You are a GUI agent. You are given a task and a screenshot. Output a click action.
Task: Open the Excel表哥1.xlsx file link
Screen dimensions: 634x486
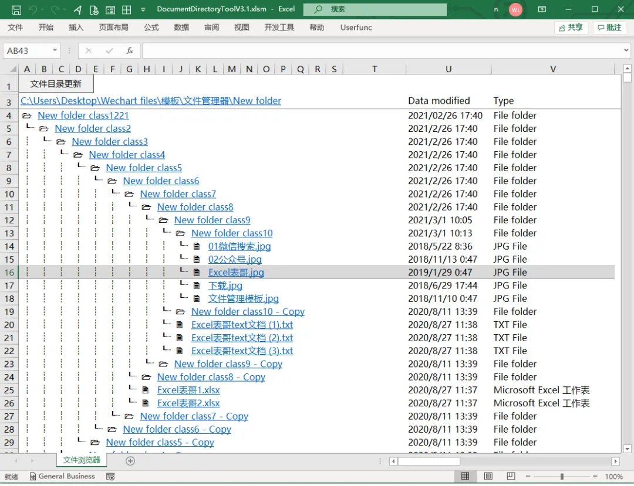coord(188,390)
